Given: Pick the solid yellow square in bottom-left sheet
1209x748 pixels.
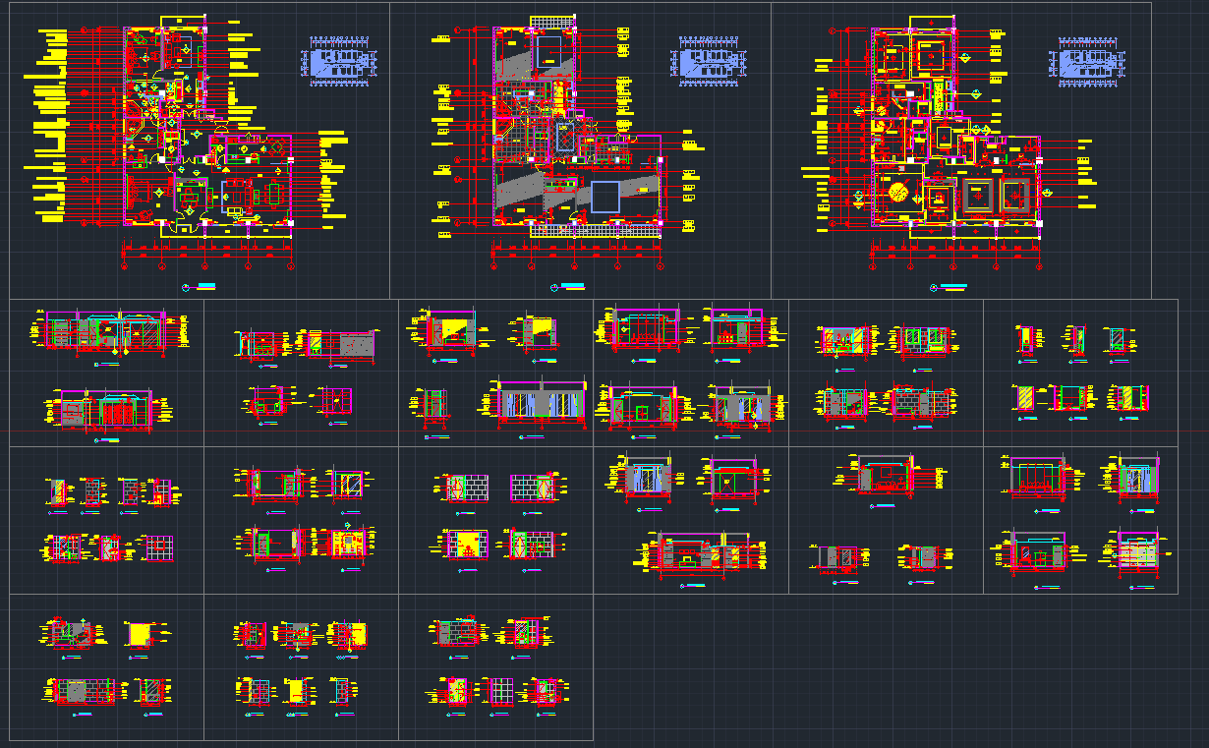Looking at the screenshot, I should (x=141, y=635).
